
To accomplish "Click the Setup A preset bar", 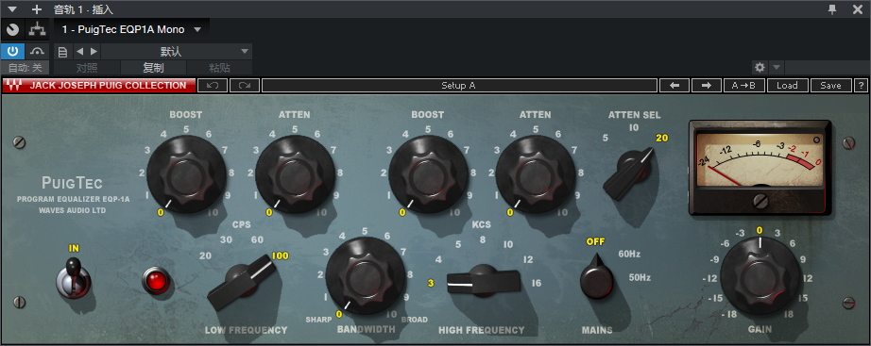I will tap(459, 86).
